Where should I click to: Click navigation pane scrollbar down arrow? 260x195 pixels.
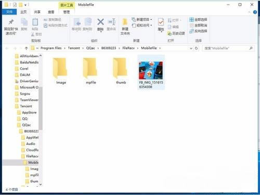[41, 185]
